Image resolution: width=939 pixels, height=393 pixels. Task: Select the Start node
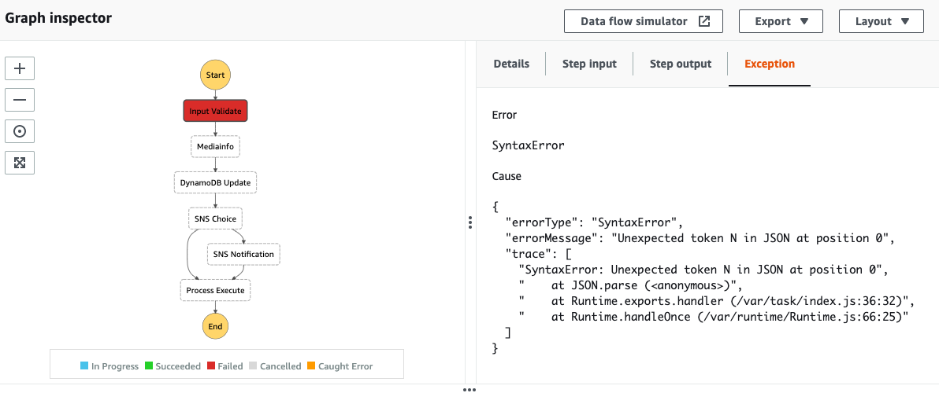pyautogui.click(x=215, y=75)
